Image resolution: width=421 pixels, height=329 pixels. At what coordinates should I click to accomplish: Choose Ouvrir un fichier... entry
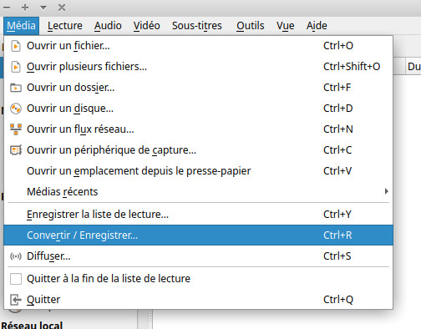coord(198,46)
